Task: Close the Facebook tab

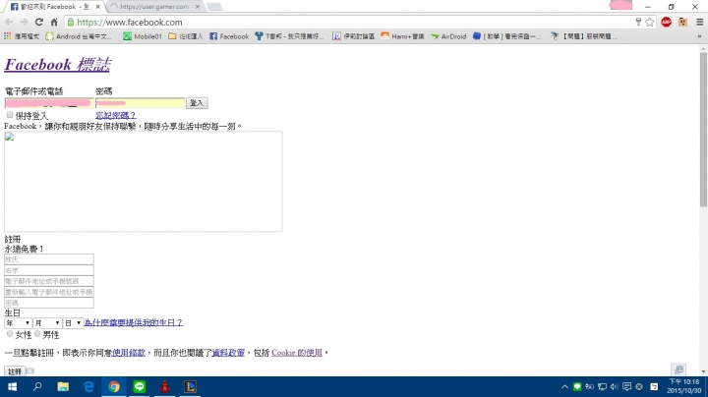Action: coord(97,7)
